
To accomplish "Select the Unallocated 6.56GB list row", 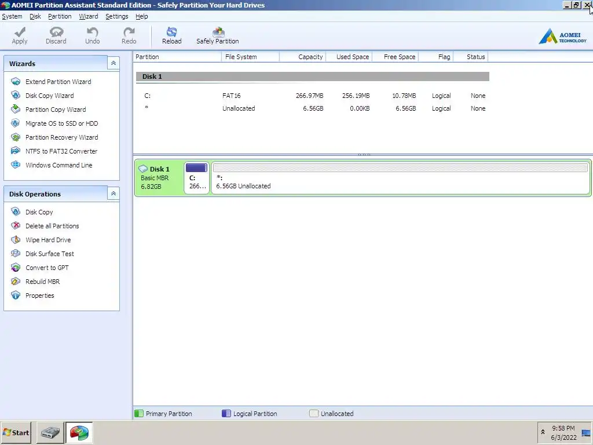I will coord(312,108).
